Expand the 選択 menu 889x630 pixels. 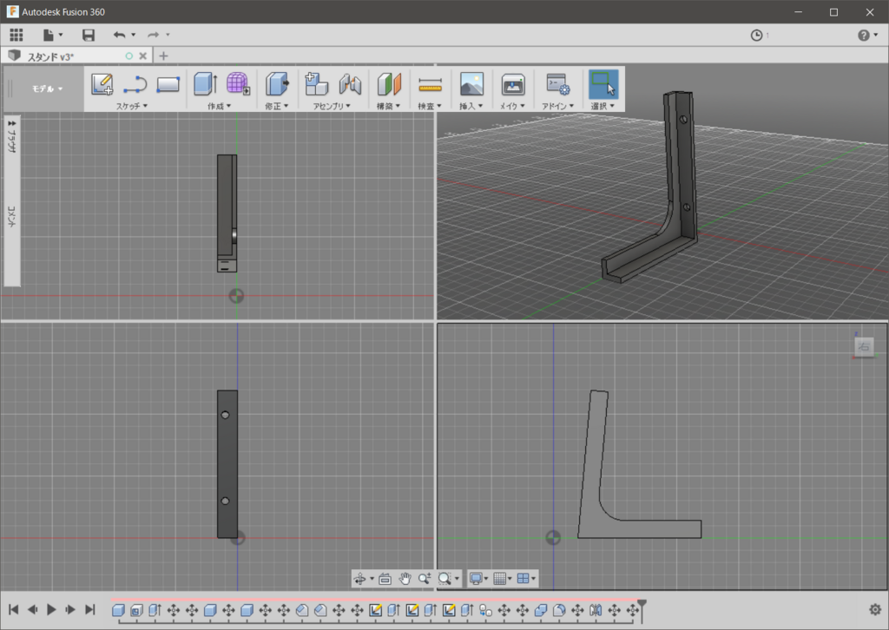click(x=603, y=106)
